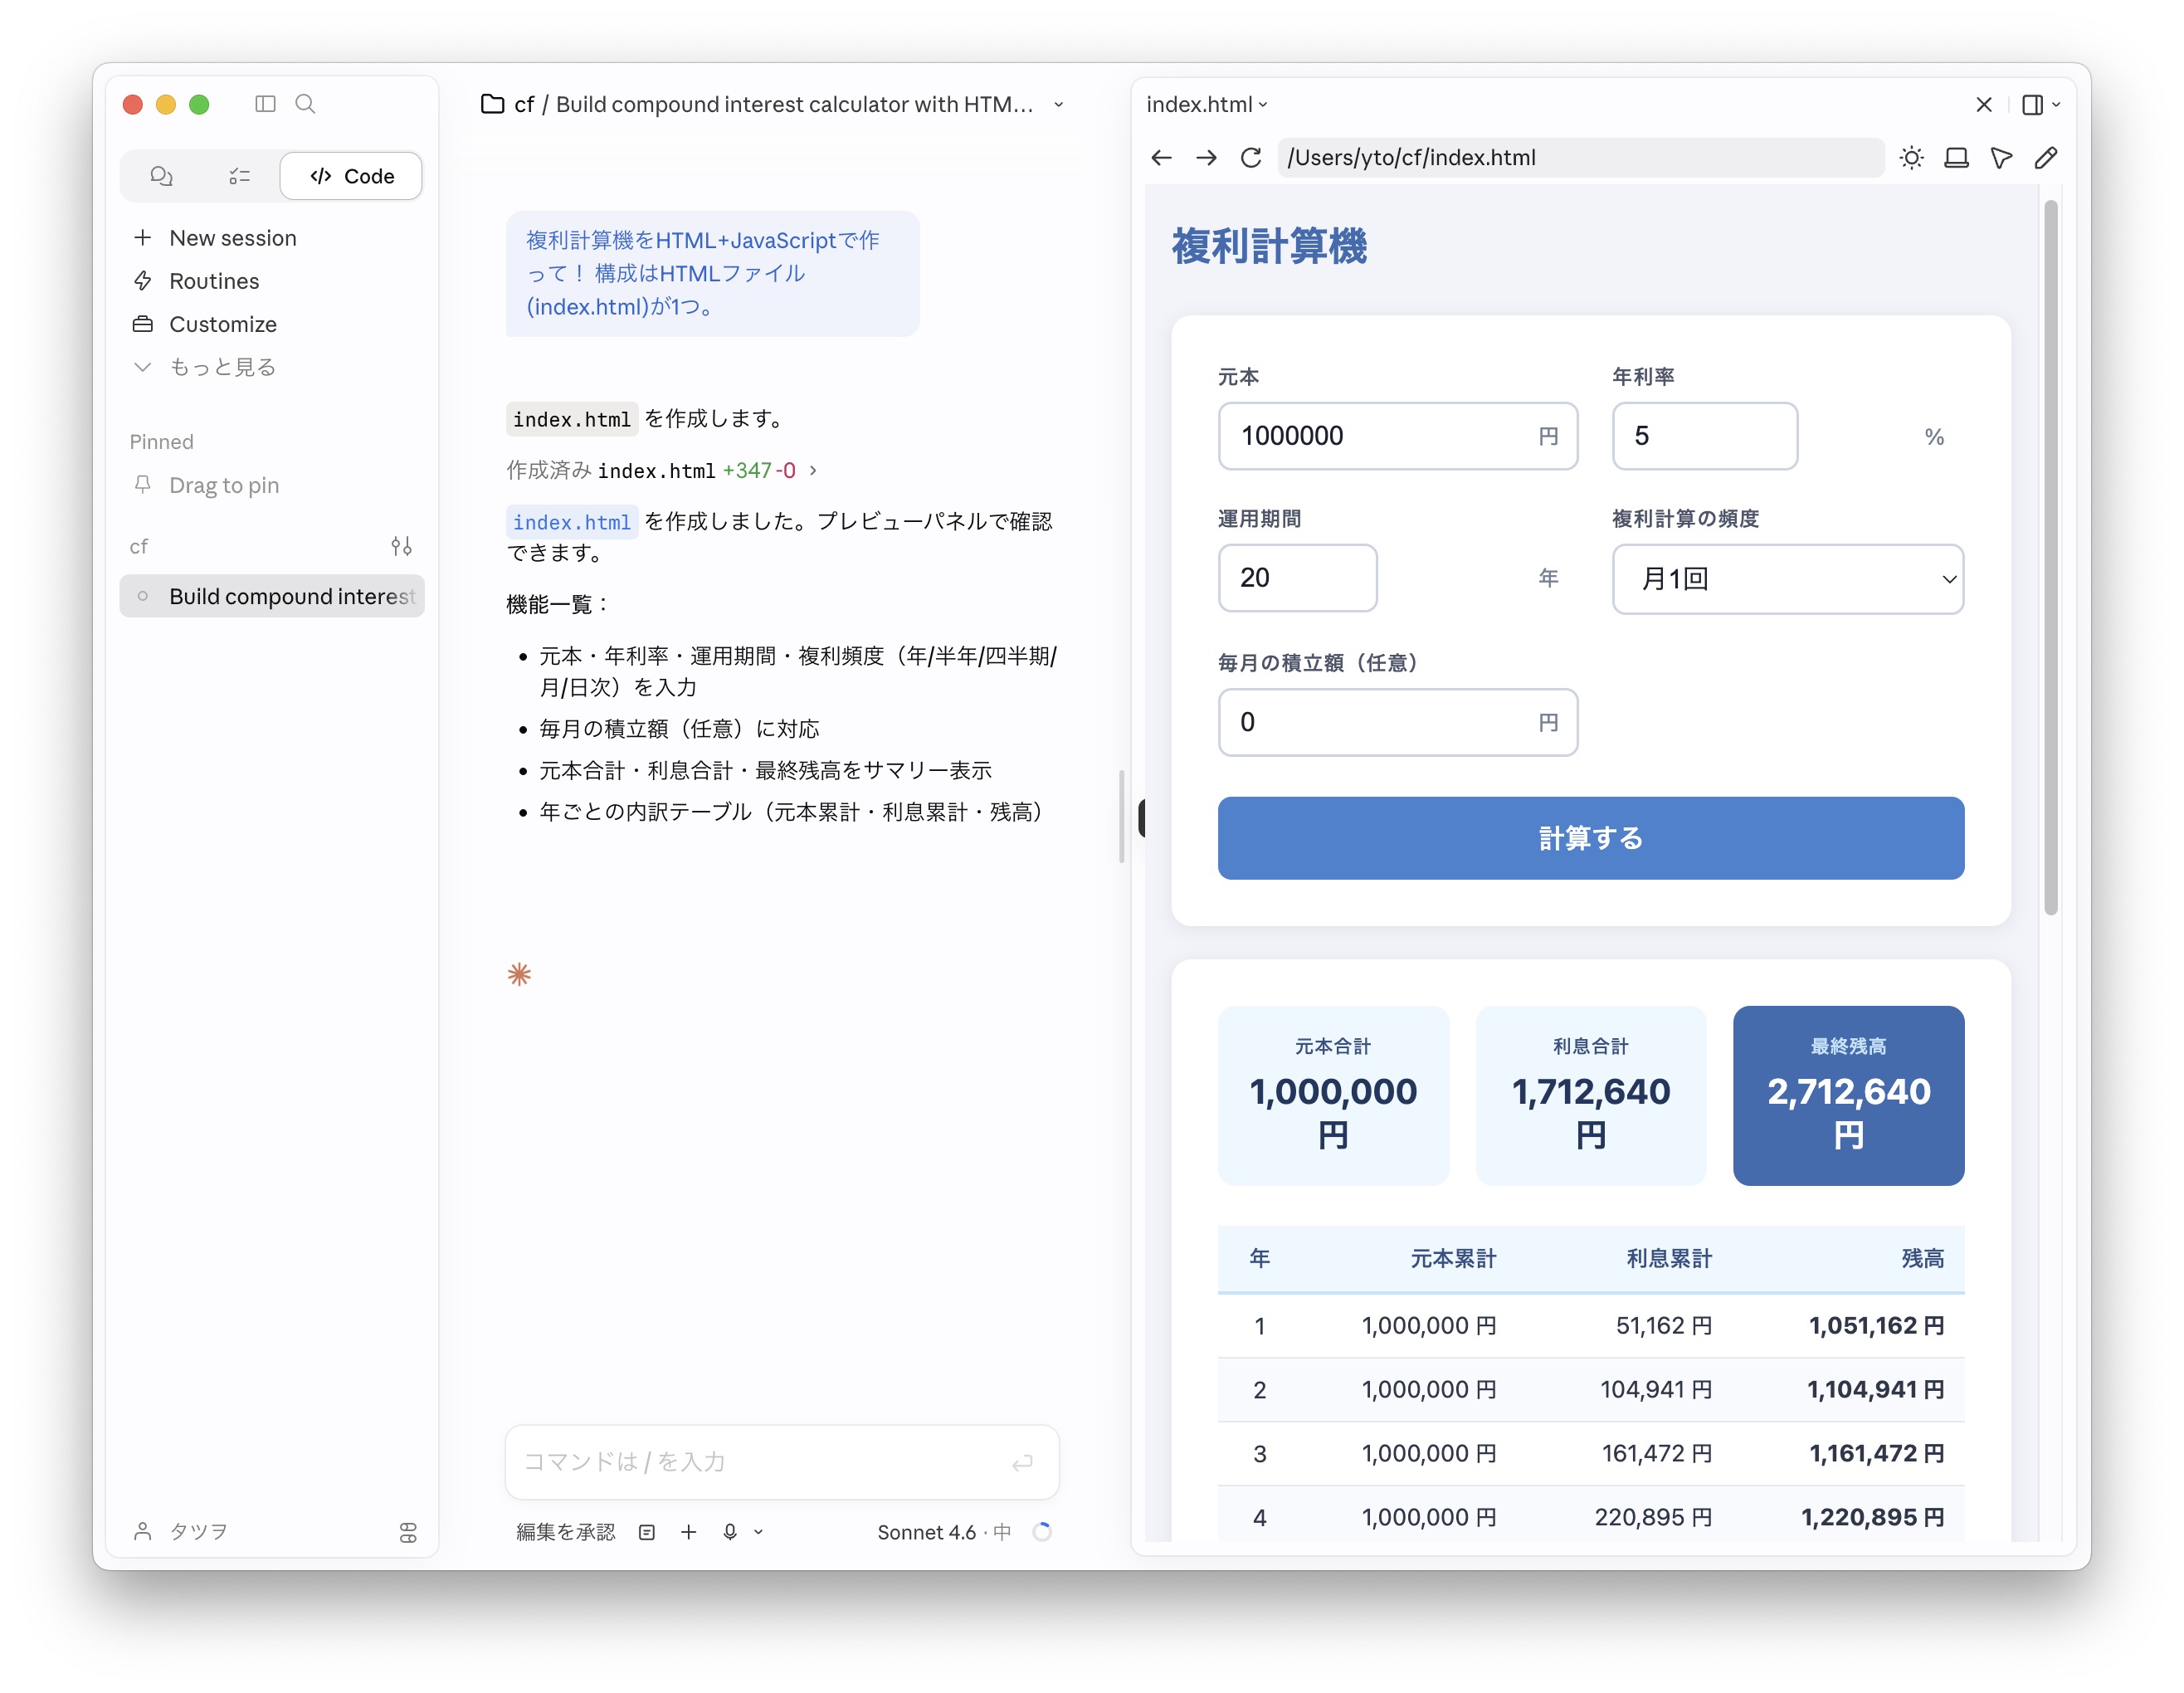2184x1693 pixels.
Task: Click the 元本 input field showing 1000000
Action: point(1398,436)
